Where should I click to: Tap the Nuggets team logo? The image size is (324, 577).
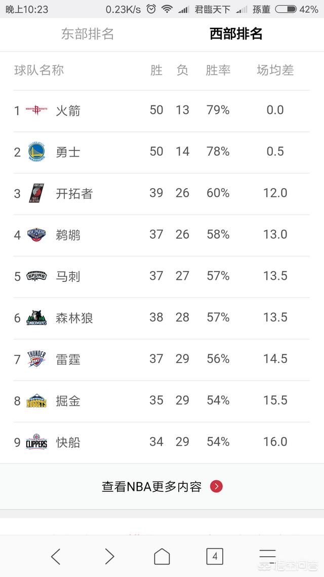[x=36, y=401]
